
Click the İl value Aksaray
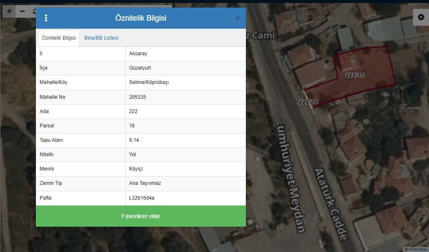click(138, 54)
